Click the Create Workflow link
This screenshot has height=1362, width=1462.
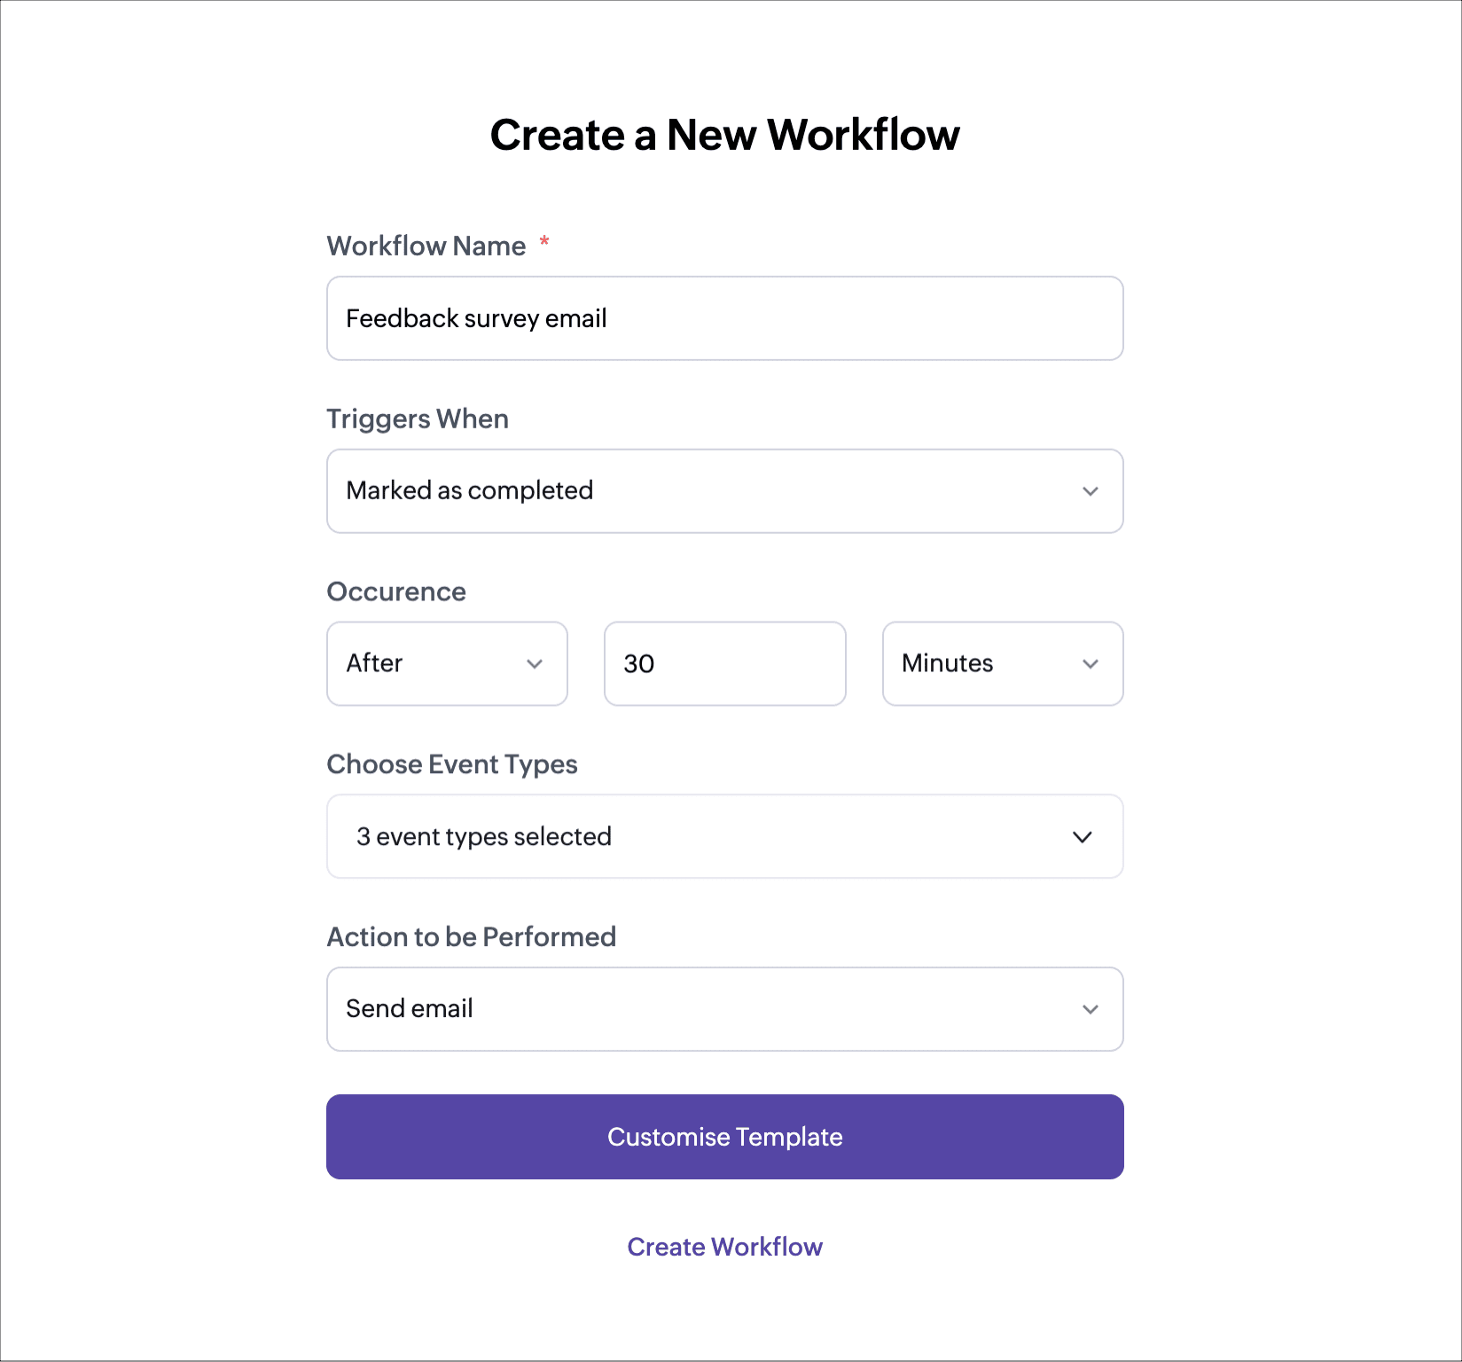click(724, 1247)
